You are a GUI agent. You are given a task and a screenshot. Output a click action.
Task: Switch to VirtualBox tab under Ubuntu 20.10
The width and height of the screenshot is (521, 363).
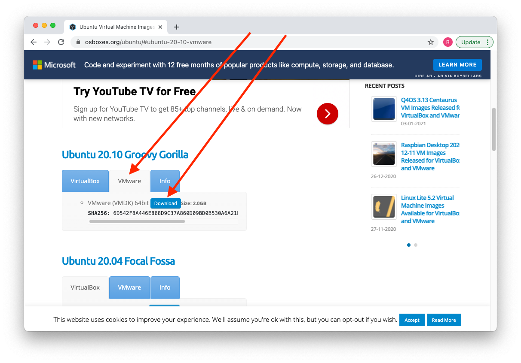pyautogui.click(x=85, y=181)
